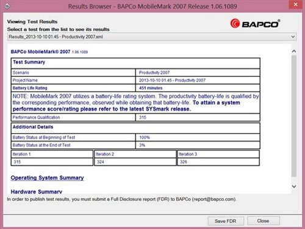The width and height of the screenshot is (305, 229).
Task: Click the Close button
Action: tap(264, 221)
